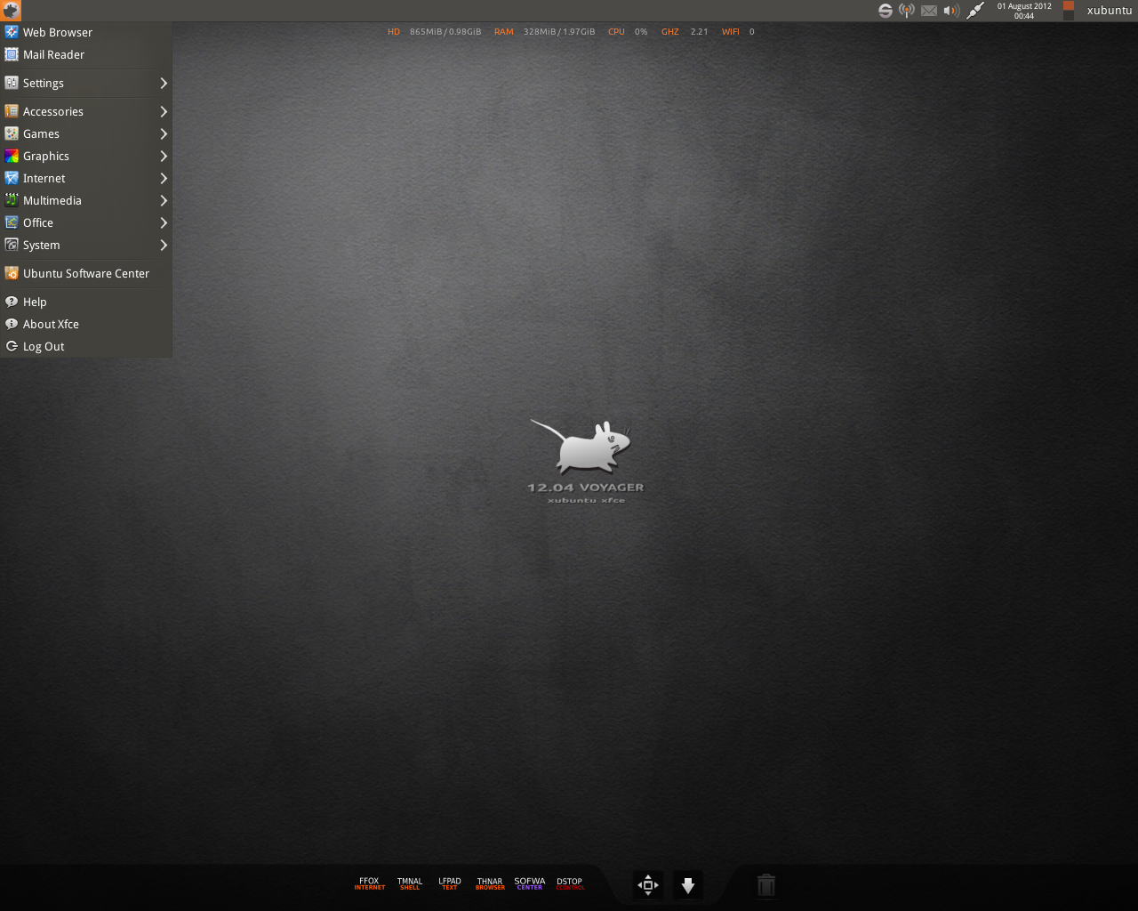Launch TMNAL Shell from the dock

coord(410,883)
